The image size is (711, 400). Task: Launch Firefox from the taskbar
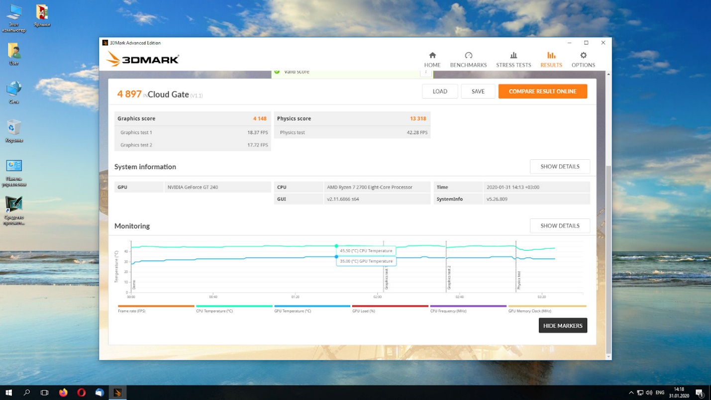click(x=63, y=393)
